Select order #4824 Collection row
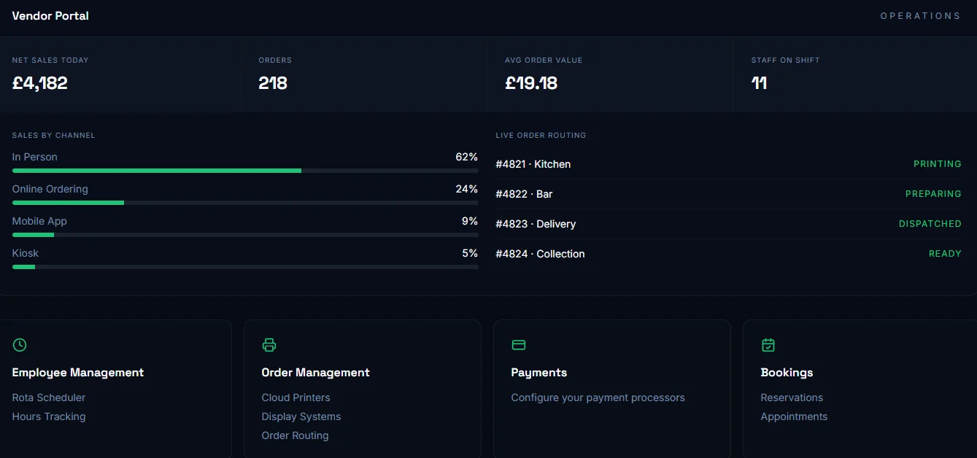The image size is (977, 458). (x=729, y=254)
